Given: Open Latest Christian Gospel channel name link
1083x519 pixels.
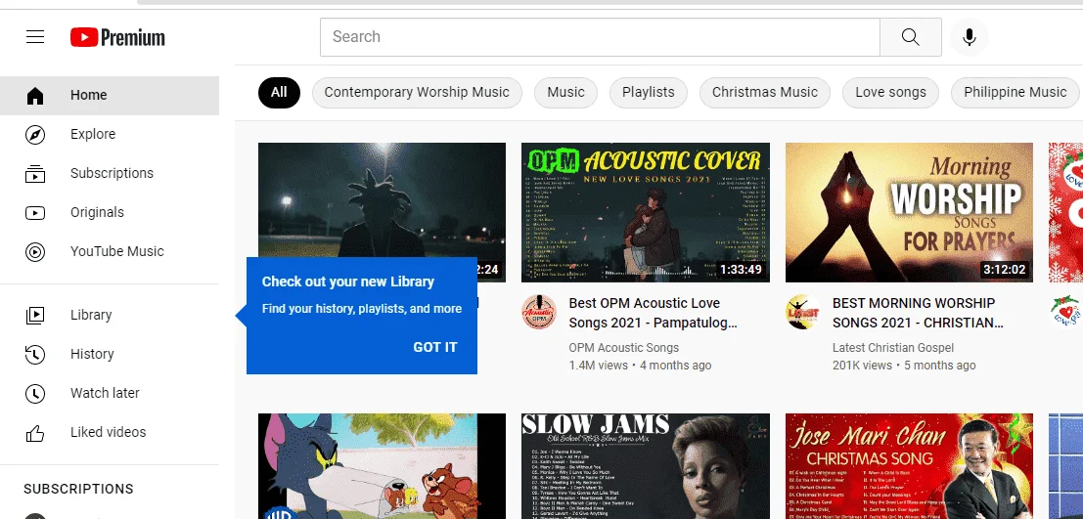Looking at the screenshot, I should pos(893,348).
